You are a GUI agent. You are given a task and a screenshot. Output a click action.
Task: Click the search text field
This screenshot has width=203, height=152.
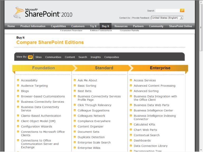[x=167, y=11]
